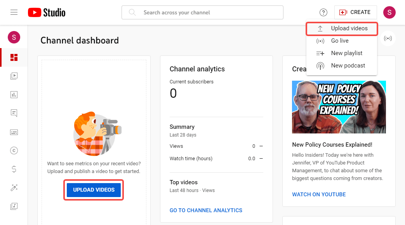Open the Customization magic wand icon
405x225 pixels.
(x=14, y=187)
